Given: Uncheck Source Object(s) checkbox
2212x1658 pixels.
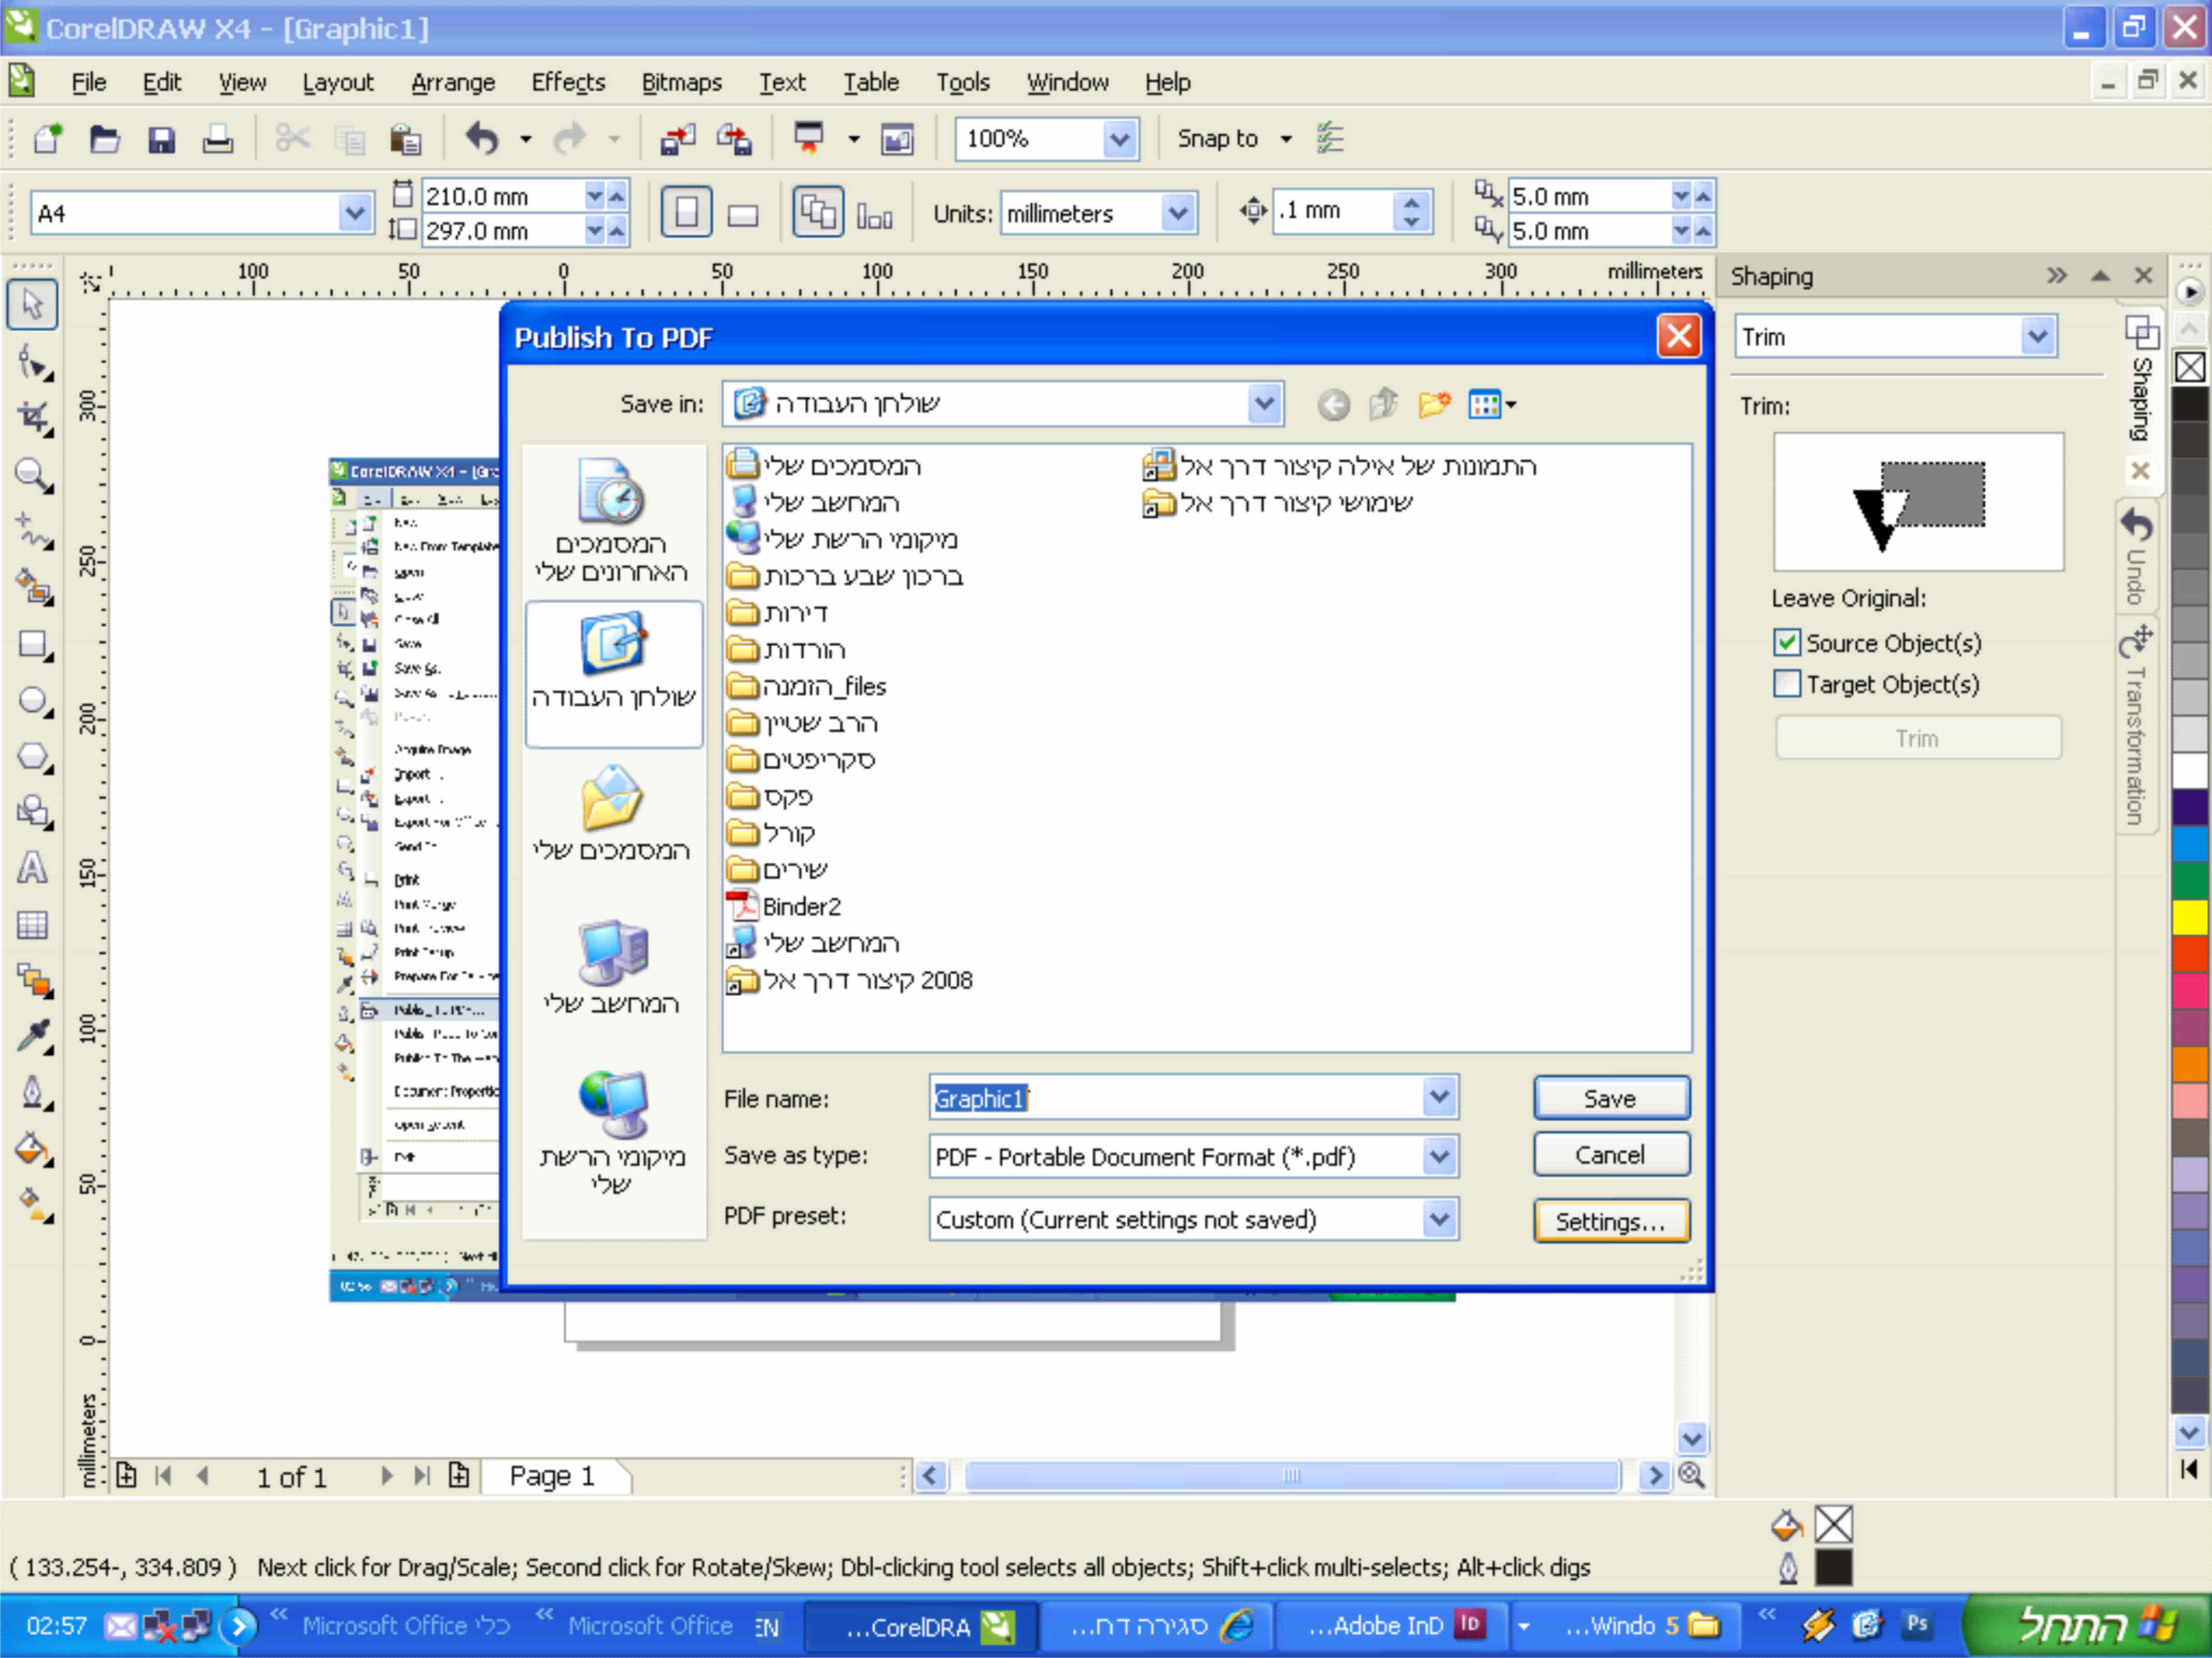Looking at the screenshot, I should [x=1787, y=643].
